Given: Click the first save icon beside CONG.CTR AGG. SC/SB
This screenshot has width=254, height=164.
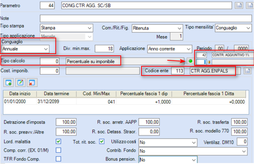Looking at the screenshot, I should (x=239, y=6).
